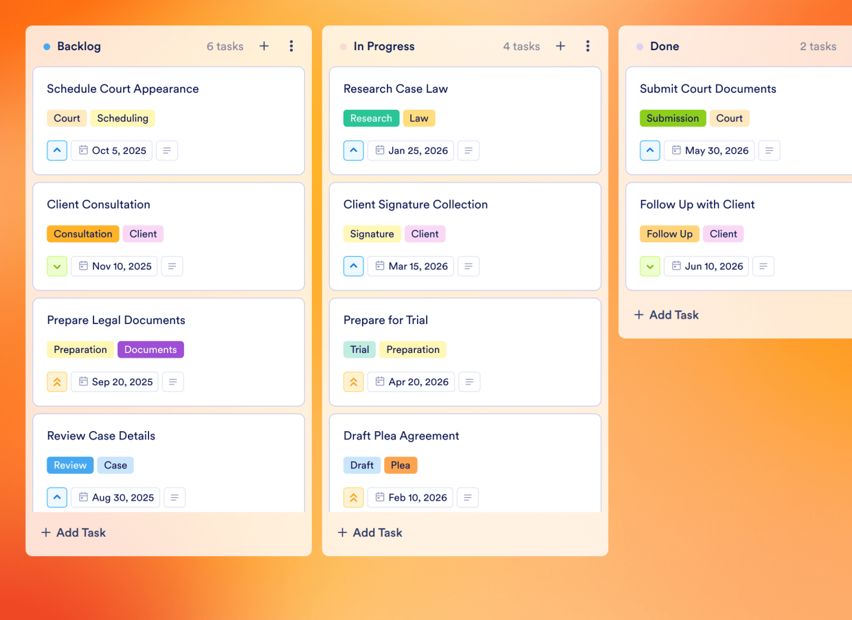This screenshot has width=852, height=620.
Task: Click Add Task in the Done column
Action: [x=666, y=314]
